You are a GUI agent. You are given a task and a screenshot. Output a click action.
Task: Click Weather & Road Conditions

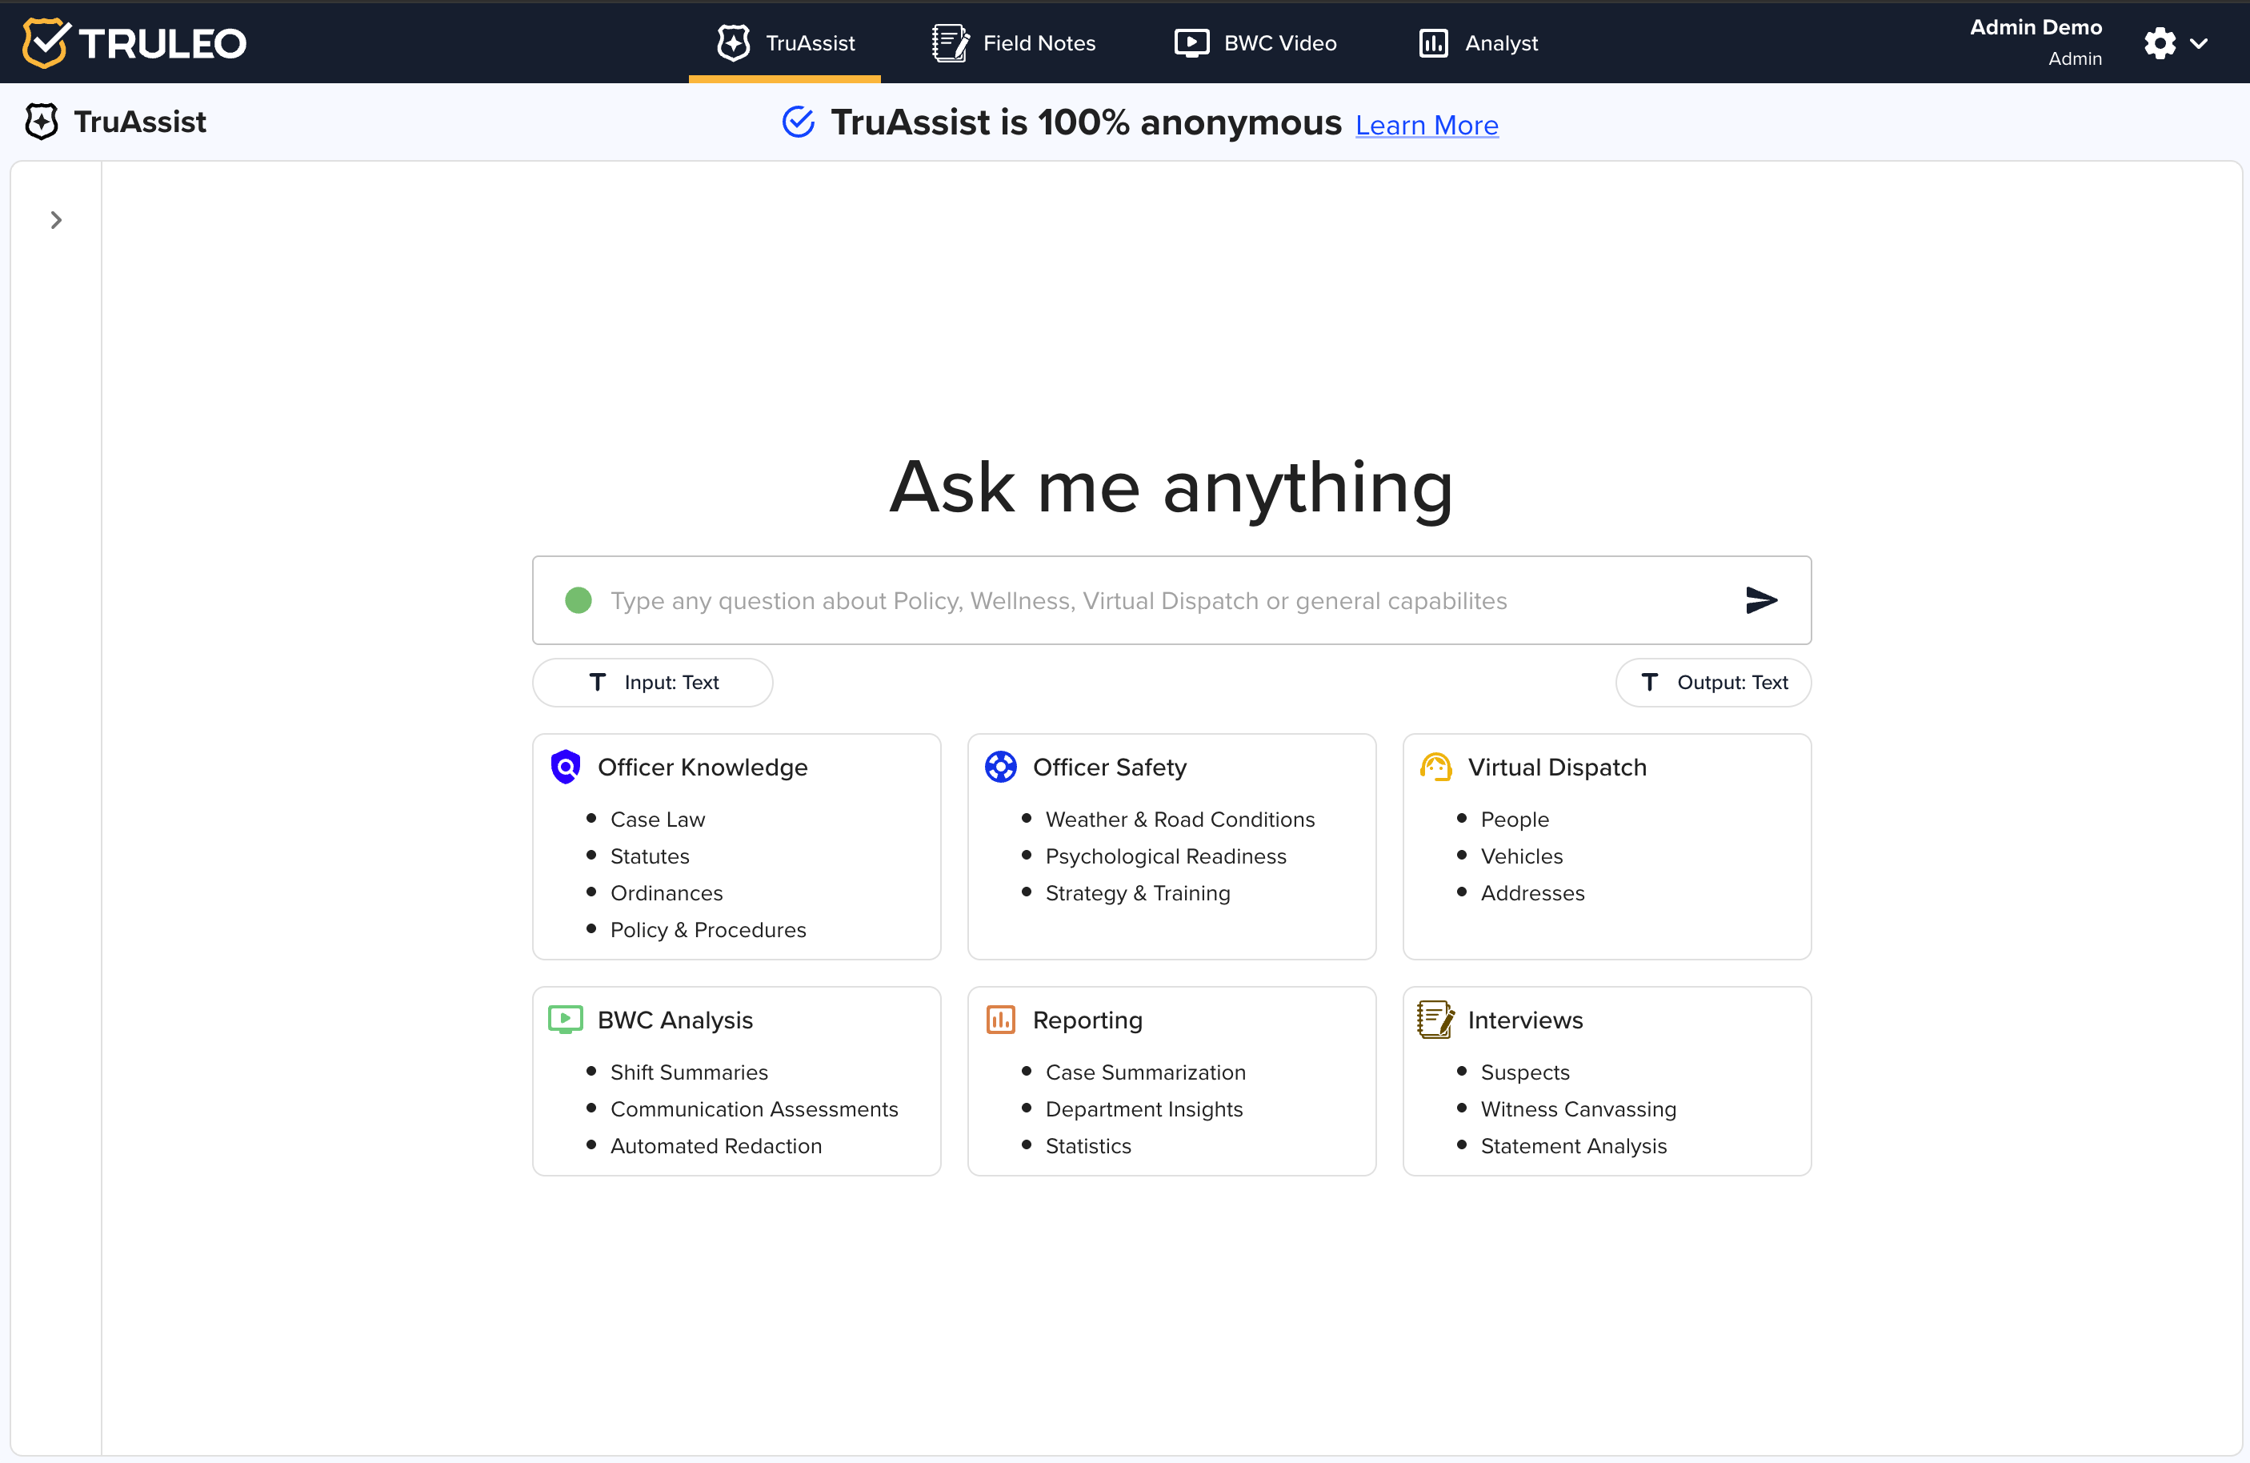coord(1180,819)
